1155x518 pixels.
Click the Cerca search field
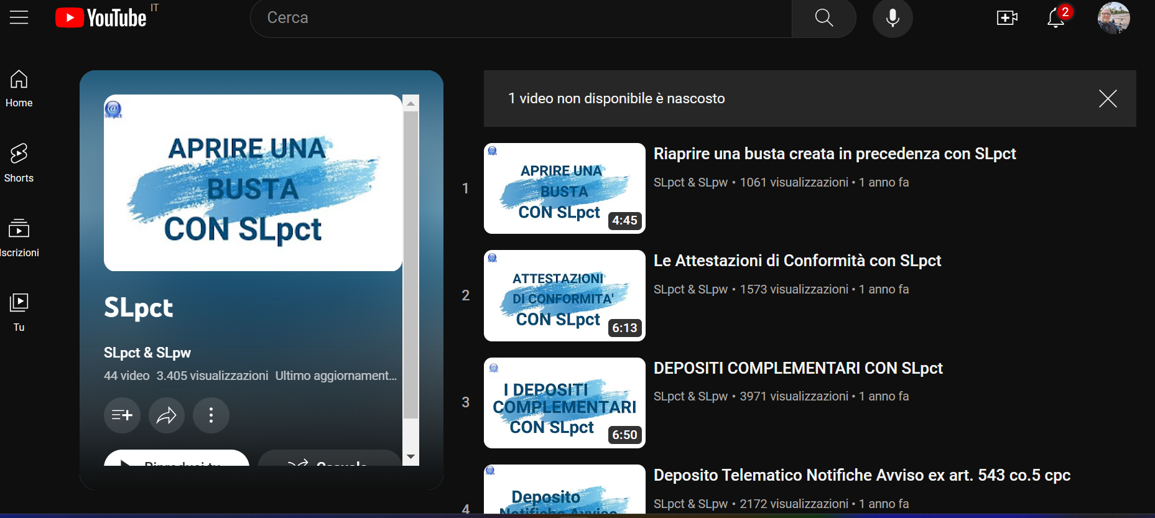click(521, 17)
